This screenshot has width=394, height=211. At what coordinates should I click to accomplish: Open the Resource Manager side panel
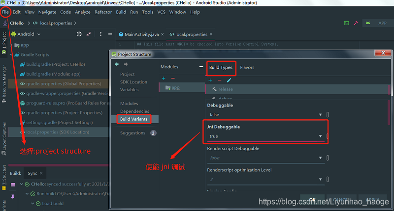[x=4, y=83]
